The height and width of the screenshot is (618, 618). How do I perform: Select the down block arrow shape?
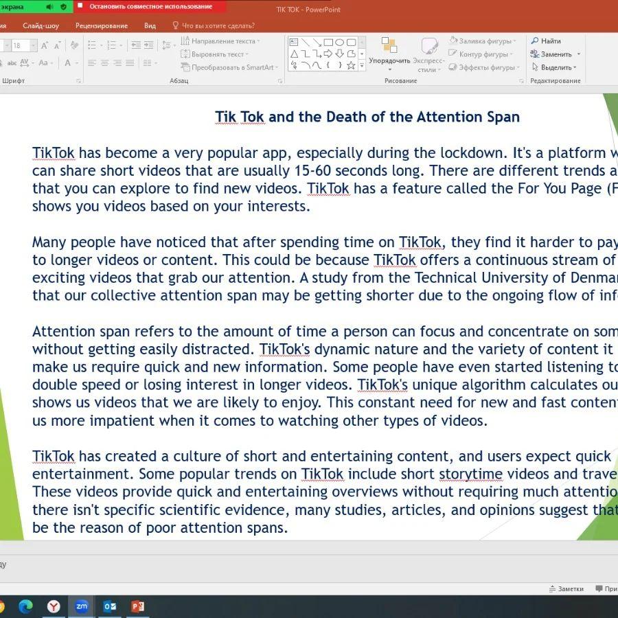[x=339, y=54]
